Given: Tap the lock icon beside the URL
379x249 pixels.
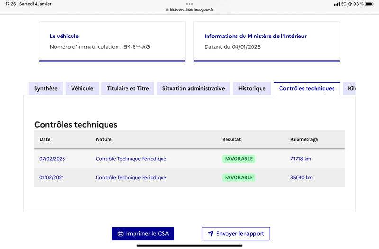Looking at the screenshot, I should [167, 9].
